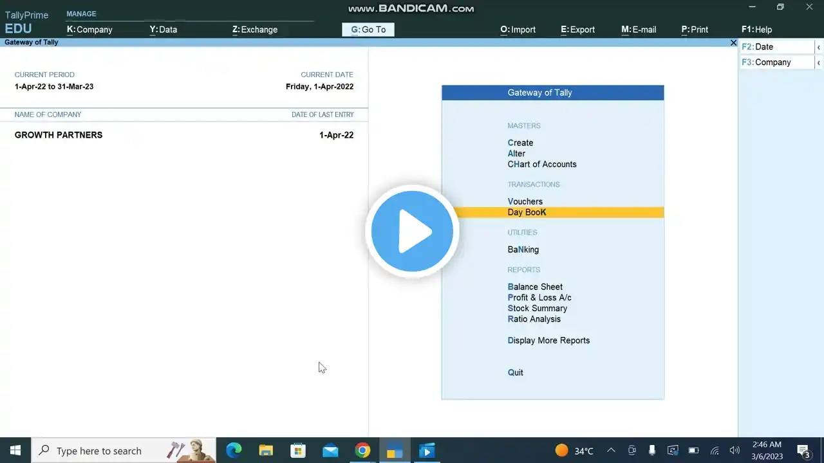This screenshot has height=463, width=824.
Task: Open the Mail app from the taskbar
Action: (330, 451)
